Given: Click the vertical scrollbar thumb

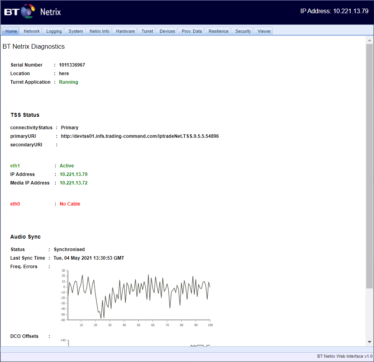Looking at the screenshot, I should (x=369, y=166).
